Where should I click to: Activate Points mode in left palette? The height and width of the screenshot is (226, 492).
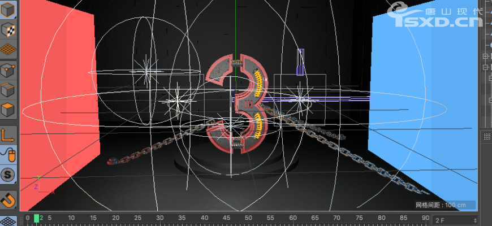[x=8, y=71]
